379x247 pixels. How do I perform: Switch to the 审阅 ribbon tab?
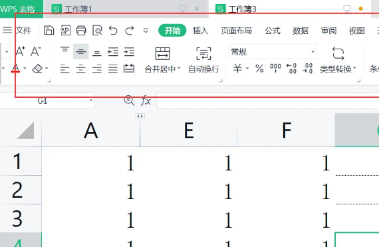(328, 31)
